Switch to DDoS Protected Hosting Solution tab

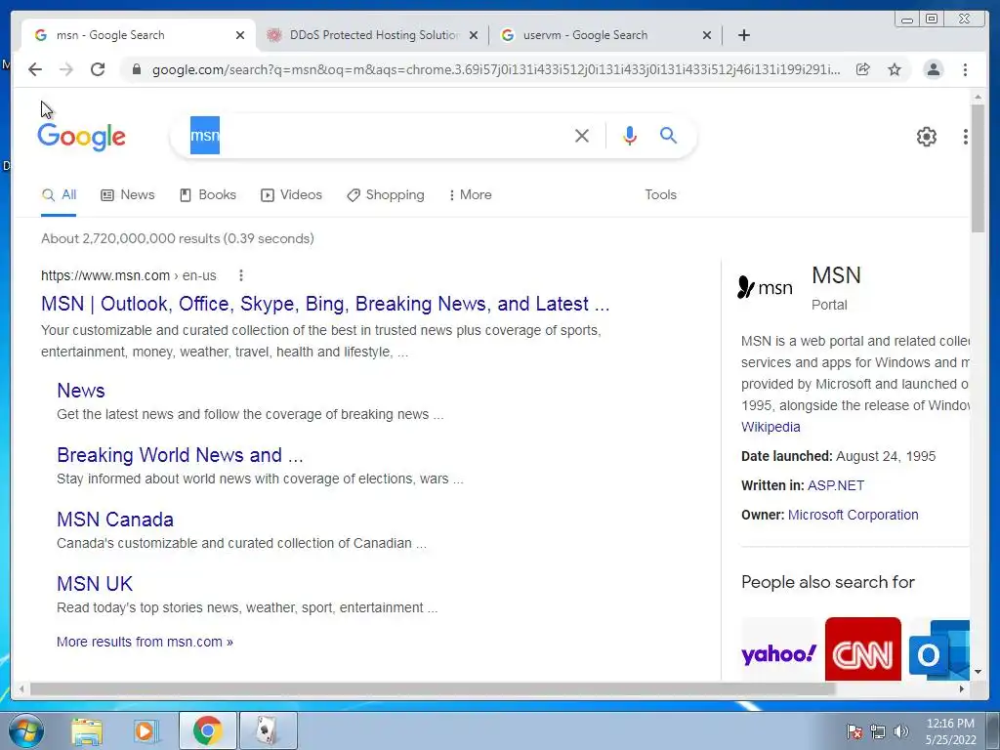point(373,35)
